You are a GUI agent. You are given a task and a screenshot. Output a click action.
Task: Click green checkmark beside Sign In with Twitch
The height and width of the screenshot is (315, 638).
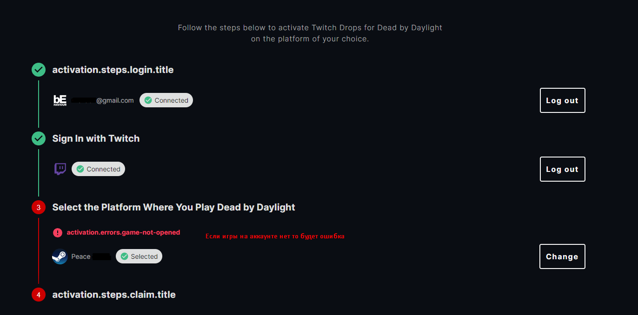39,138
